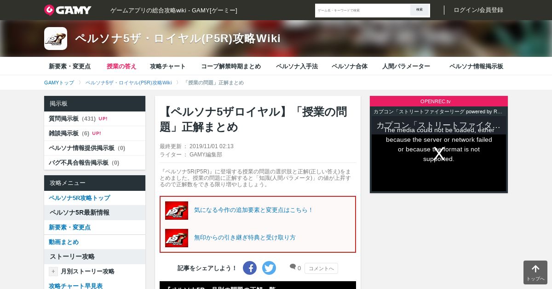Open ペルソナ情報提供掲示板 in the sidebar
552x289 pixels.
tap(95, 148)
